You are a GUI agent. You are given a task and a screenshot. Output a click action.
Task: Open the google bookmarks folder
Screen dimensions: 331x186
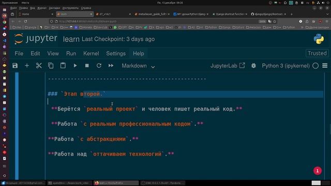point(31,27)
